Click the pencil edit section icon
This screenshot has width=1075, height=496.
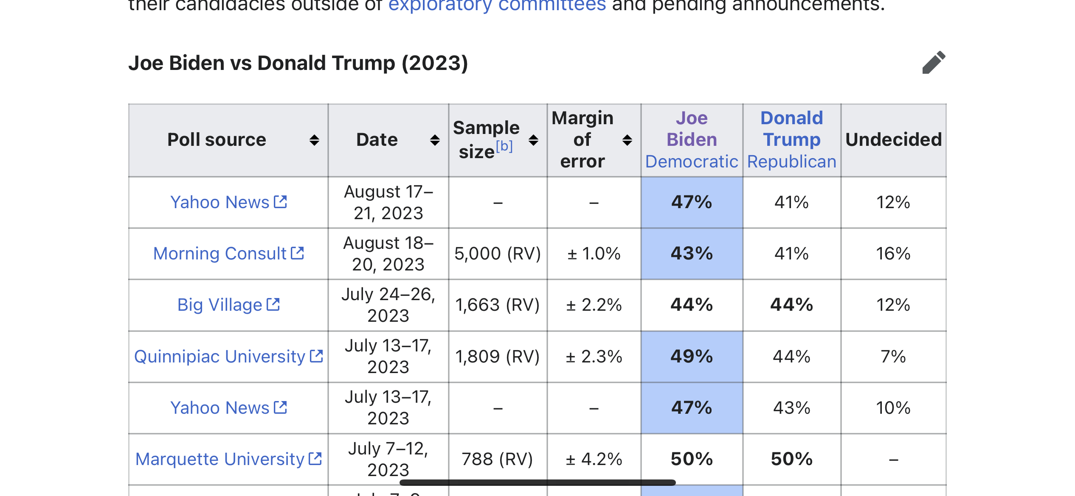934,63
